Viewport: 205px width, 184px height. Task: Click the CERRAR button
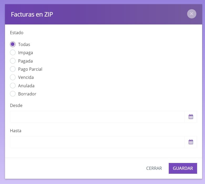[154, 168]
